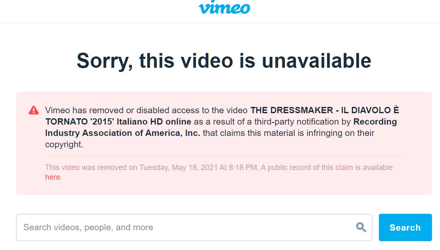Click the '8:18 PM' removal time
Image resolution: width=440 pixels, height=250 pixels.
tap(243, 168)
